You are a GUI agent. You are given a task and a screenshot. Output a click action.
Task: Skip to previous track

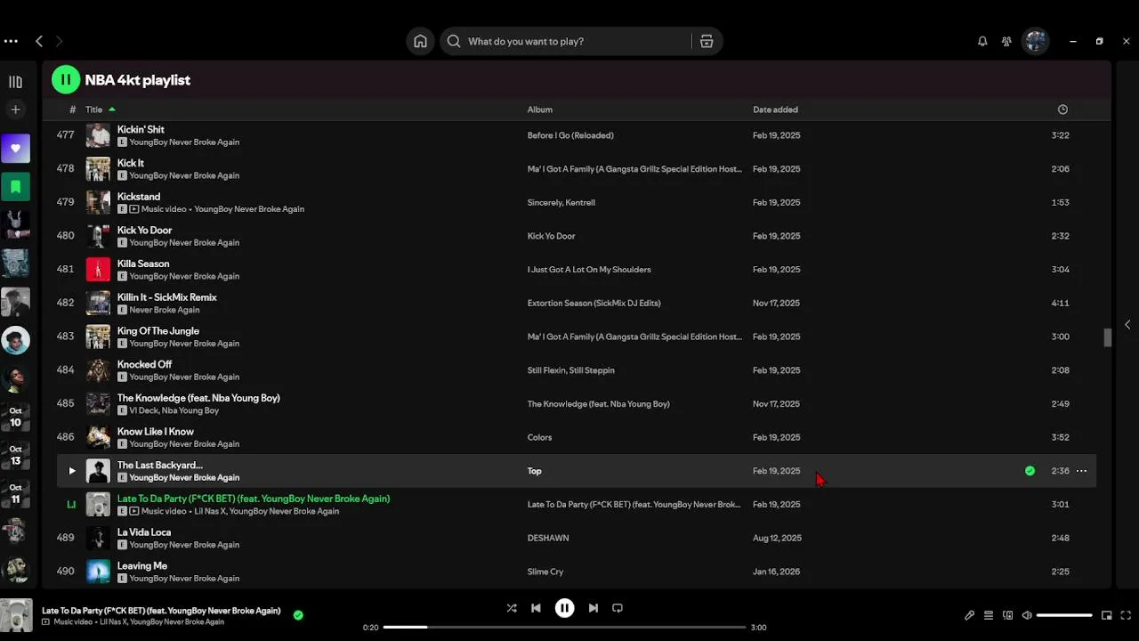coord(536,608)
